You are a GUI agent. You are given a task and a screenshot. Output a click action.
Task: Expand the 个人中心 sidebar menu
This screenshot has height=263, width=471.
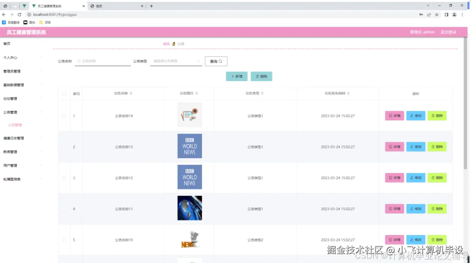tap(23, 58)
